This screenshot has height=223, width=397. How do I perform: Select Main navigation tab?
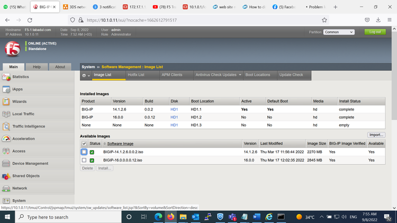(x=13, y=67)
